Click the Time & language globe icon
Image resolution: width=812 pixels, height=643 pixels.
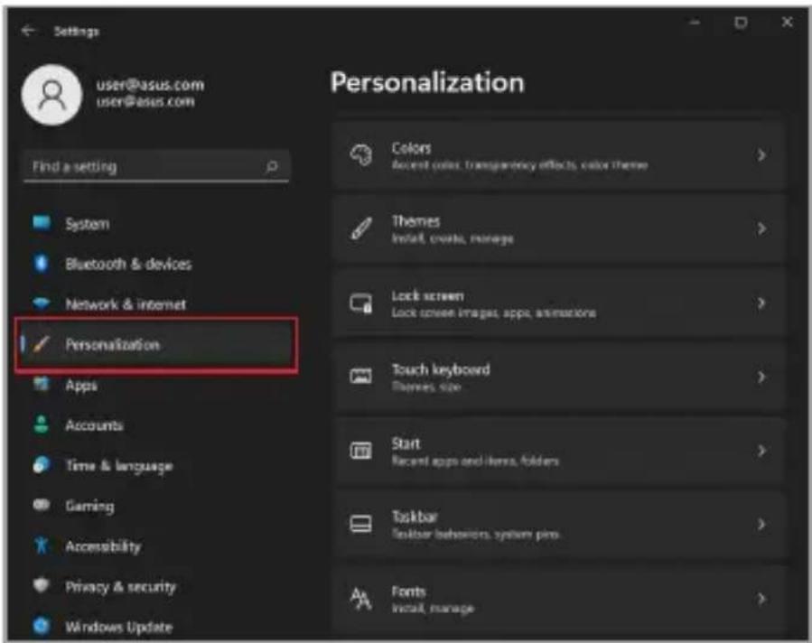pos(42,465)
